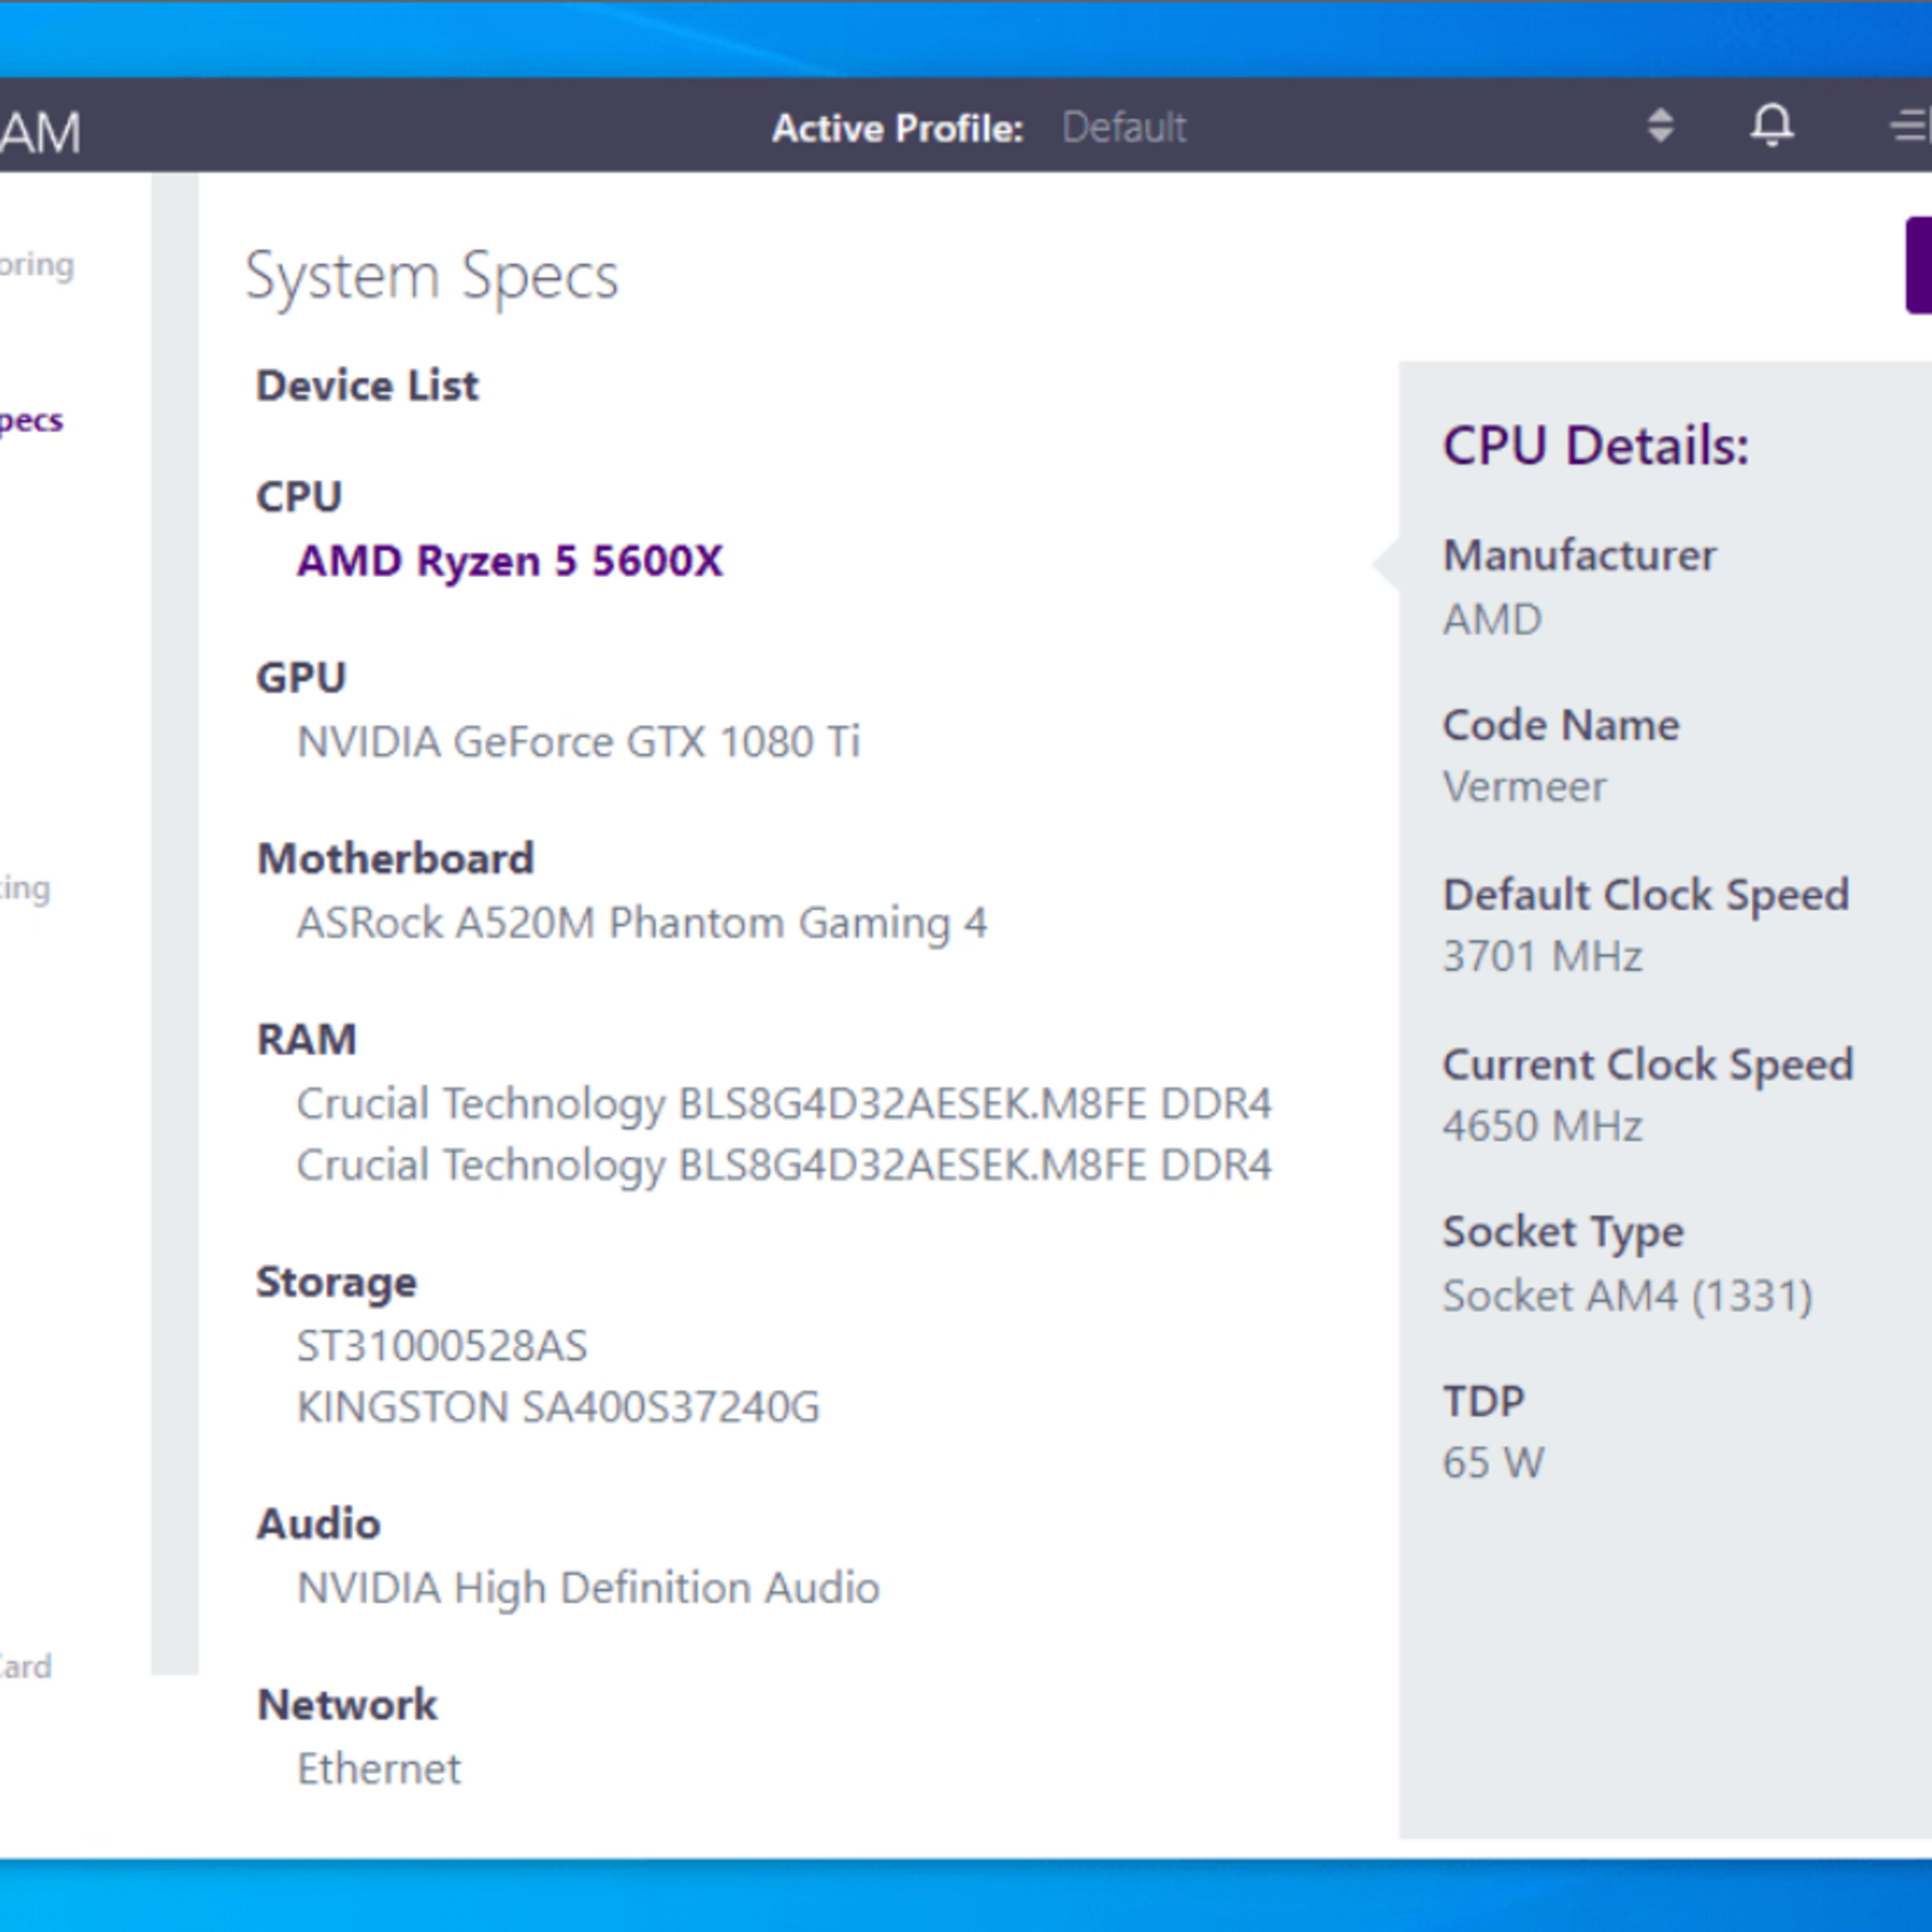This screenshot has height=1932, width=1932.
Task: Click the System Specs heading
Action: pos(432,276)
